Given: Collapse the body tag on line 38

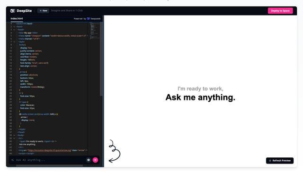Looking at the screenshot, I should (14, 135).
